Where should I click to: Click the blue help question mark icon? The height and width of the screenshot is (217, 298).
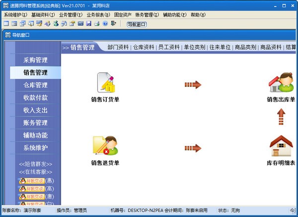tap(105, 23)
